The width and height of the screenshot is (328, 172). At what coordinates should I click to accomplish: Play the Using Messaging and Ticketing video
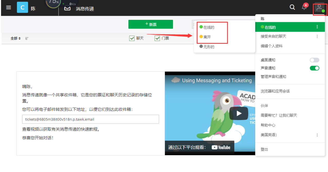pos(239,113)
